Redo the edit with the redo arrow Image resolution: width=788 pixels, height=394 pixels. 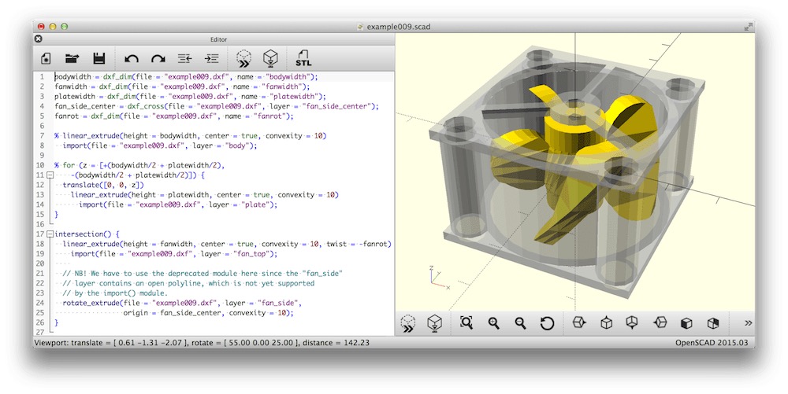tap(158, 59)
